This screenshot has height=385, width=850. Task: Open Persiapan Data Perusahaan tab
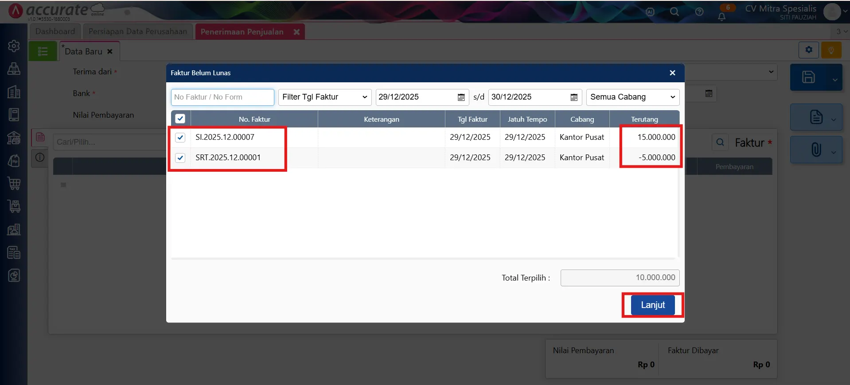point(137,31)
